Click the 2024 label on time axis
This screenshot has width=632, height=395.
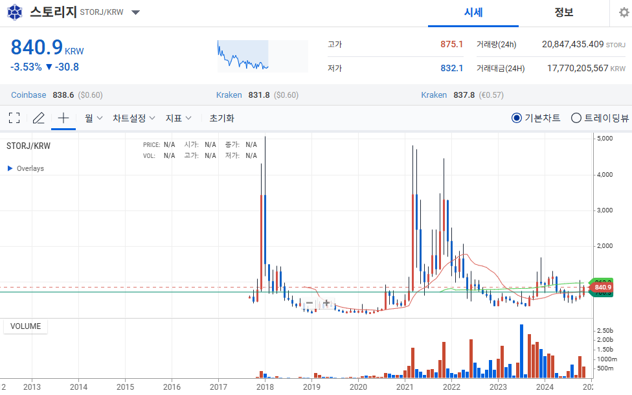(545, 387)
